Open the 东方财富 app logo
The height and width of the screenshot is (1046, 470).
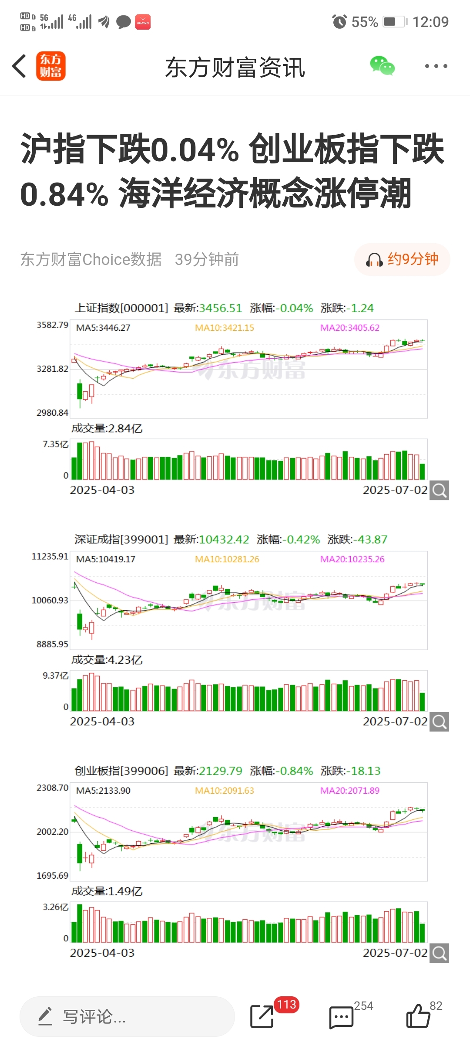[x=50, y=66]
